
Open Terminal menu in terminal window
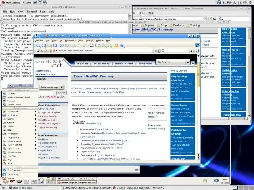pos(32,11)
